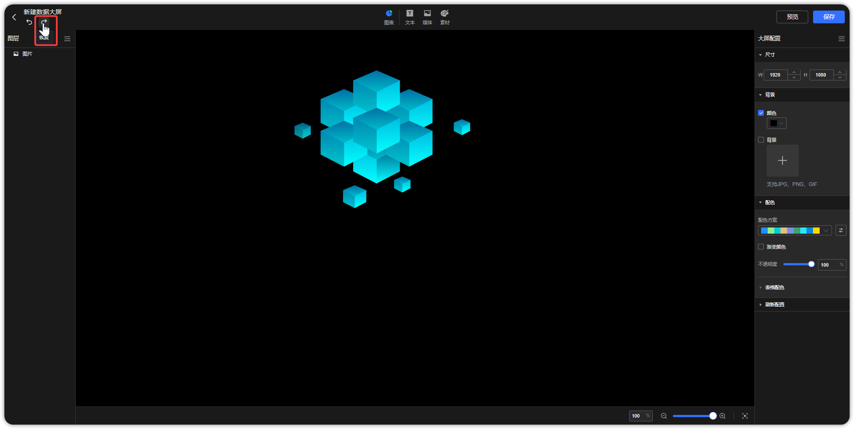The width and height of the screenshot is (854, 429).
Task: Click the 预览 preview button
Action: [x=792, y=17]
